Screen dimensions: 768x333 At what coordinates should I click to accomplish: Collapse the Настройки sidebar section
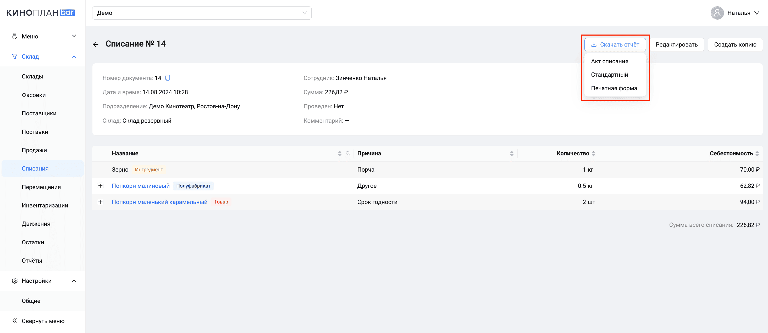tap(74, 281)
